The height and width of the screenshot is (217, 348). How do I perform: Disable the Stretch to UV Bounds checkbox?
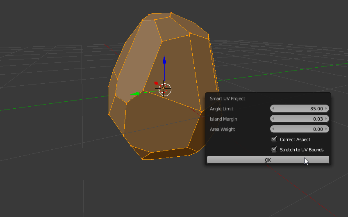coord(274,149)
